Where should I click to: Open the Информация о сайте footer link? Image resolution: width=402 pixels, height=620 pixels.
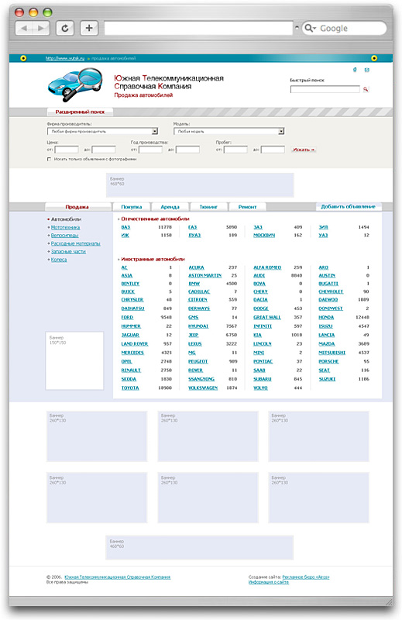(269, 582)
